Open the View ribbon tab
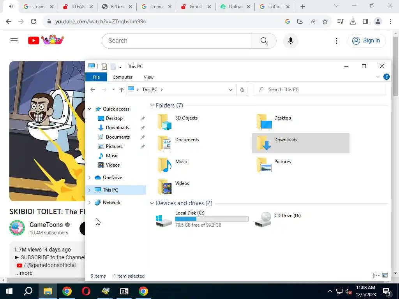 pos(148,77)
